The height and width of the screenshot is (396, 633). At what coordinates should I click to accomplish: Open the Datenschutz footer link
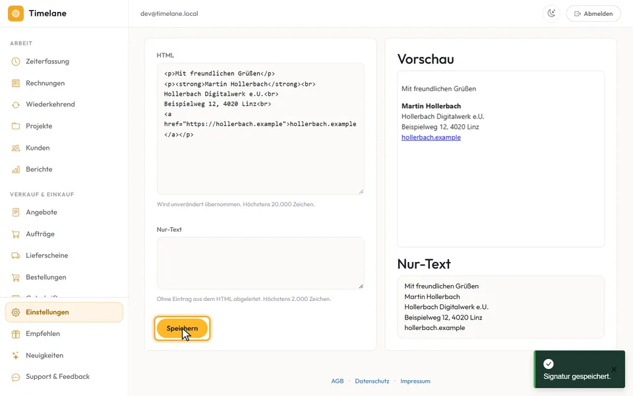pos(372,381)
